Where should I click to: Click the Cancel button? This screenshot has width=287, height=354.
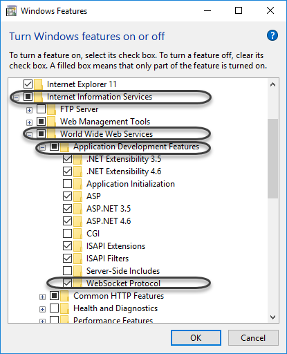pyautogui.click(x=253, y=338)
